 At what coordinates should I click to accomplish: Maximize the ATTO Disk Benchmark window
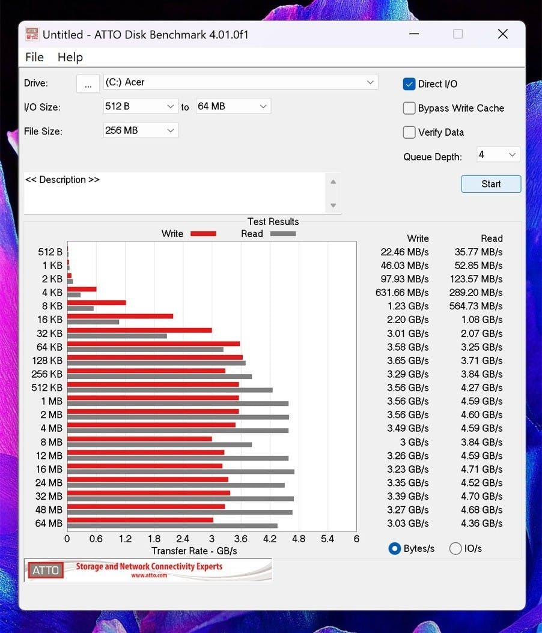458,34
